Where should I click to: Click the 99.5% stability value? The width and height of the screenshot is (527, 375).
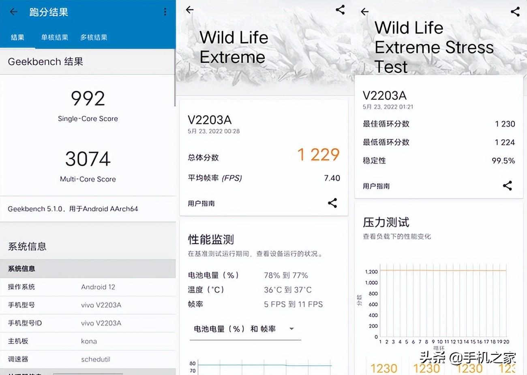click(x=503, y=161)
